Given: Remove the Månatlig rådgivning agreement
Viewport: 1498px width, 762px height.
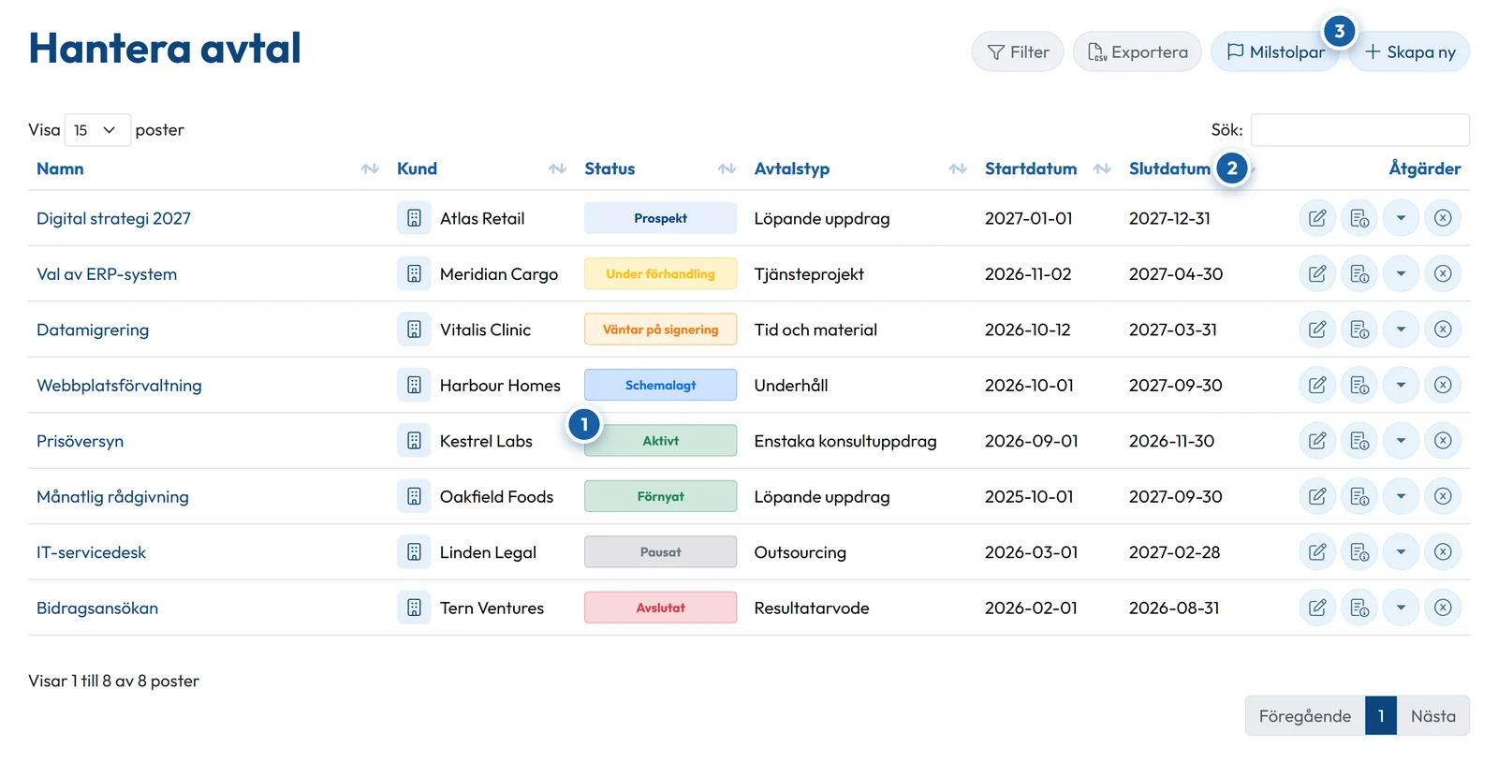Looking at the screenshot, I should [x=1443, y=496].
